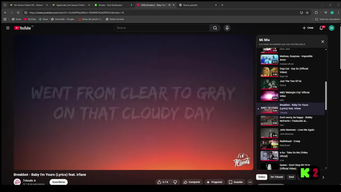
Task: Reload the page
Action: pyautogui.click(x=18, y=13)
